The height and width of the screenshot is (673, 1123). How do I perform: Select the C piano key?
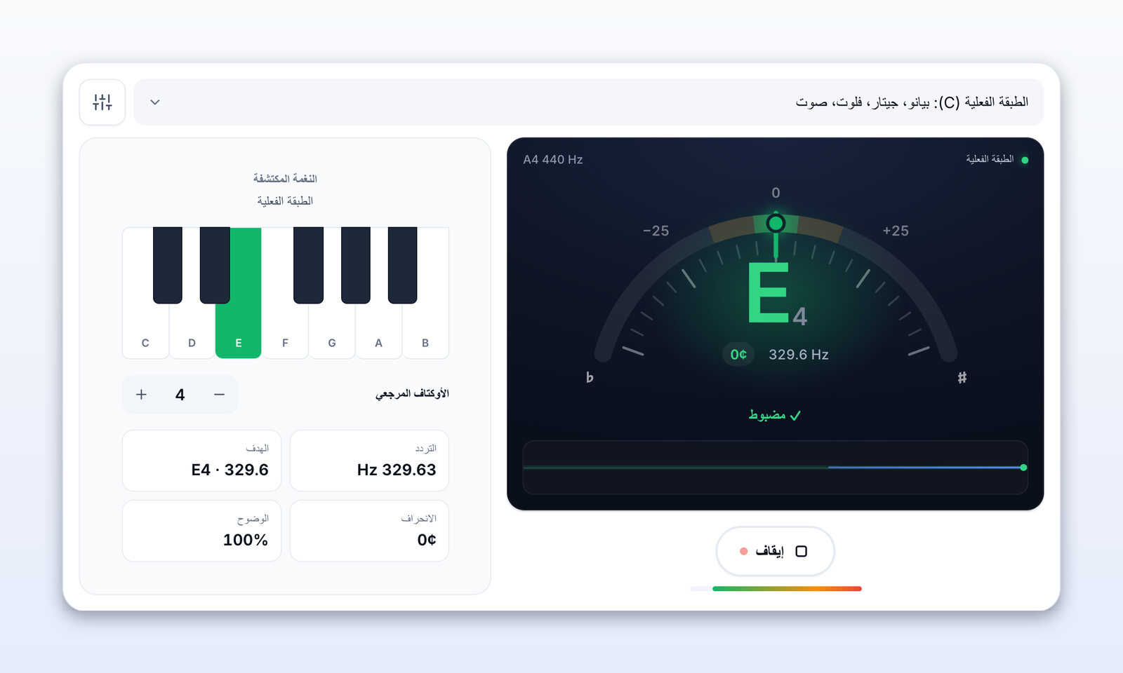pyautogui.click(x=145, y=331)
